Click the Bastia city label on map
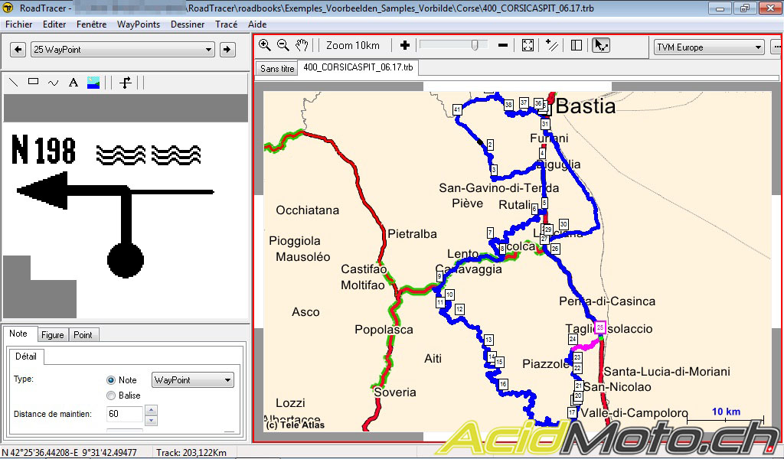784x459 pixels. point(586,106)
